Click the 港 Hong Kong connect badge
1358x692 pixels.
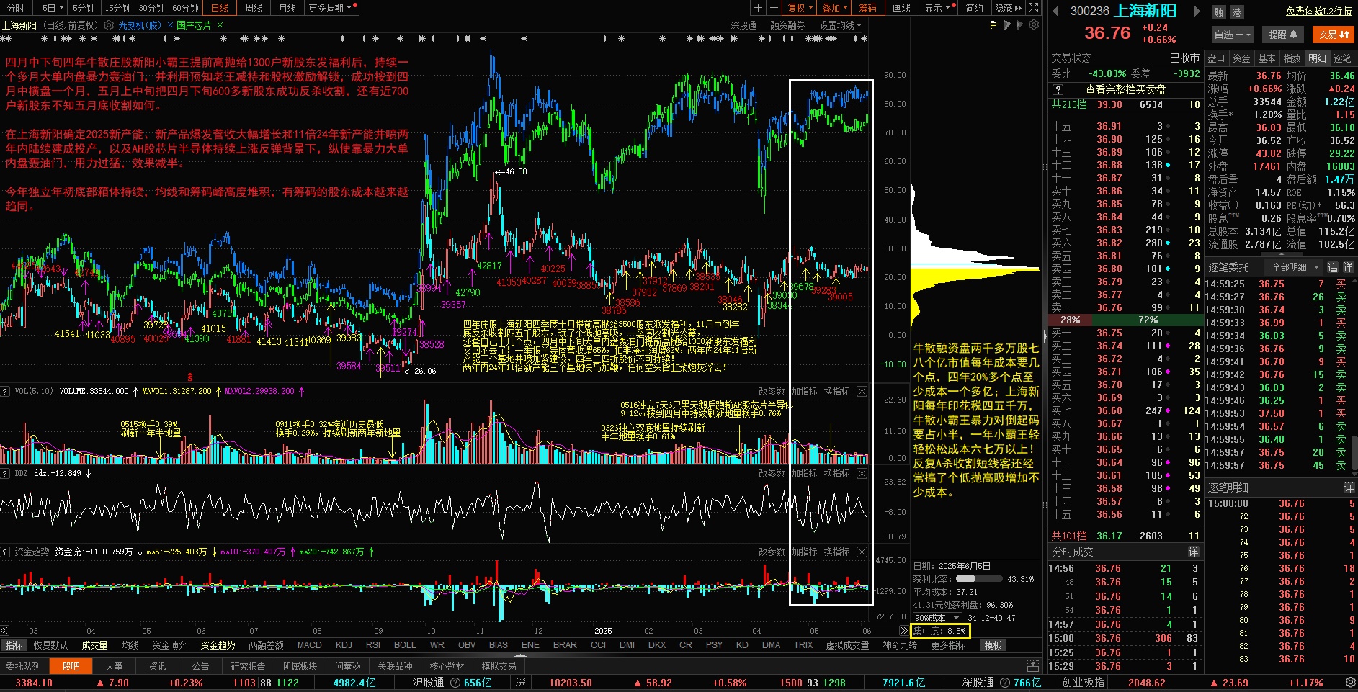point(1236,12)
